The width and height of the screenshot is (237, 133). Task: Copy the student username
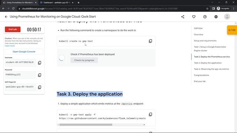40,63
